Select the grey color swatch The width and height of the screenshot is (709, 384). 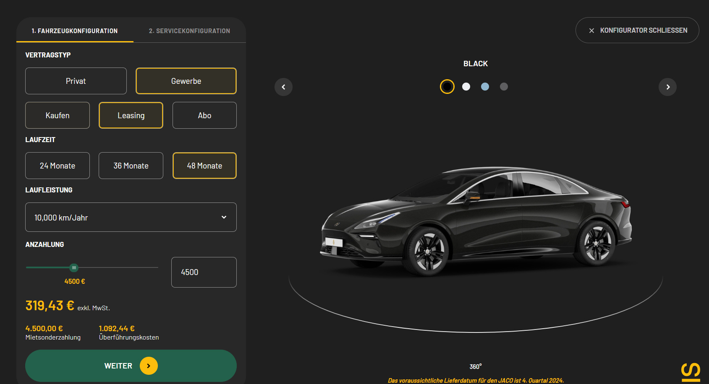(x=504, y=87)
